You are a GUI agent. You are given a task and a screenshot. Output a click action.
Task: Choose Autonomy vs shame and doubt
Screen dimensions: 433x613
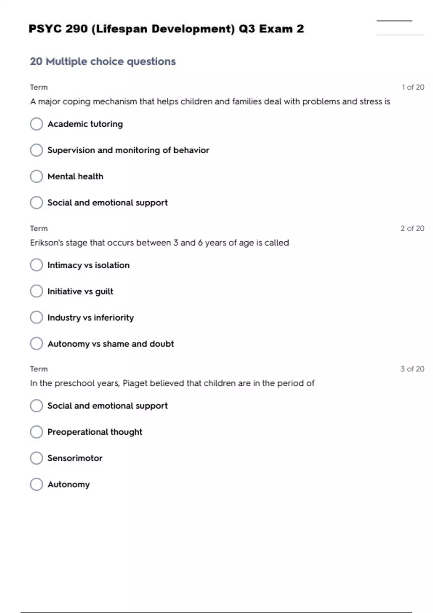click(x=36, y=344)
